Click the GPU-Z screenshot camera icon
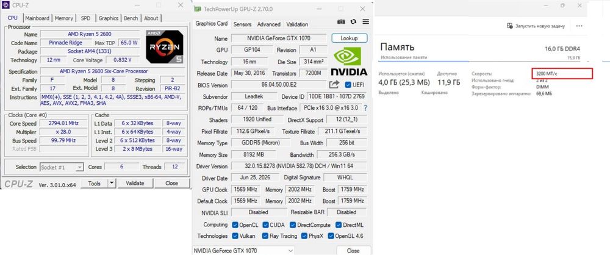Screen dimensions: 610x255 click(341, 22)
